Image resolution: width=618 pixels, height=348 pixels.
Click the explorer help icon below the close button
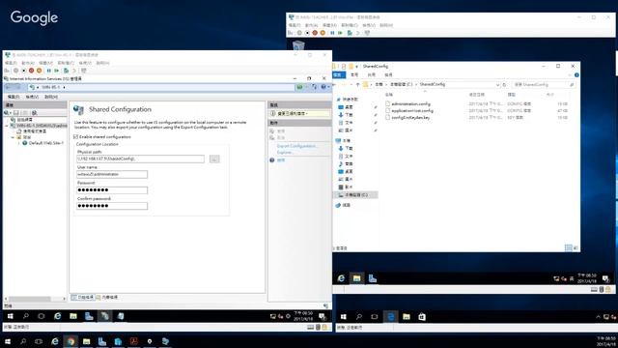pos(576,75)
